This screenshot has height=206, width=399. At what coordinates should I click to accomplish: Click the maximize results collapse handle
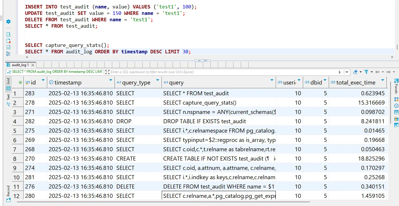coord(202,61)
